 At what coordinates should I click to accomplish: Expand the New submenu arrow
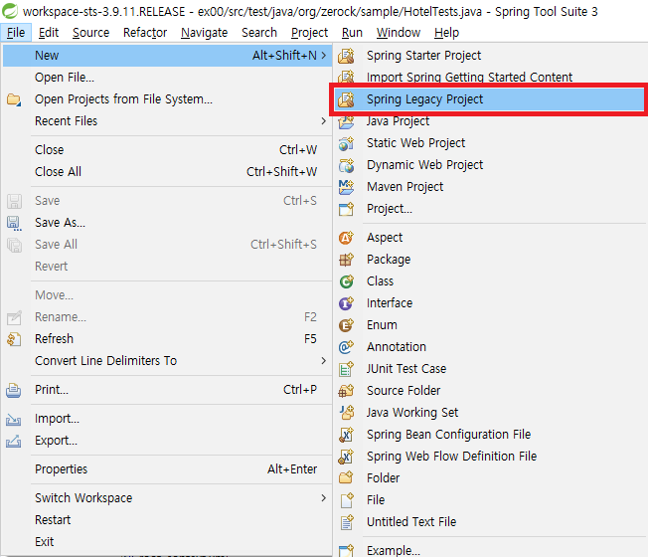[x=324, y=56]
